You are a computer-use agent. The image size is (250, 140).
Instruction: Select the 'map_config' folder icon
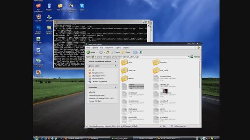coord(156,70)
